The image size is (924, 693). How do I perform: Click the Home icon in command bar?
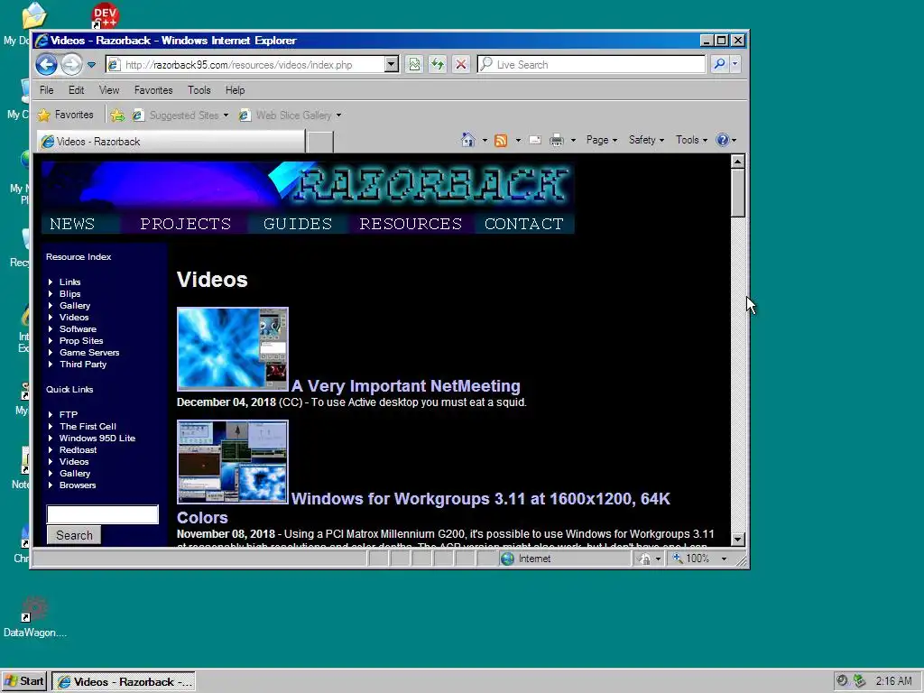(x=468, y=140)
